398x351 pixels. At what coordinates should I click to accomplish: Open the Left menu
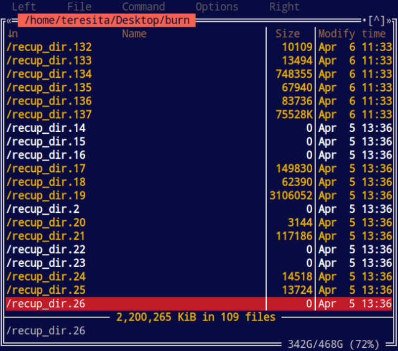(24, 7)
